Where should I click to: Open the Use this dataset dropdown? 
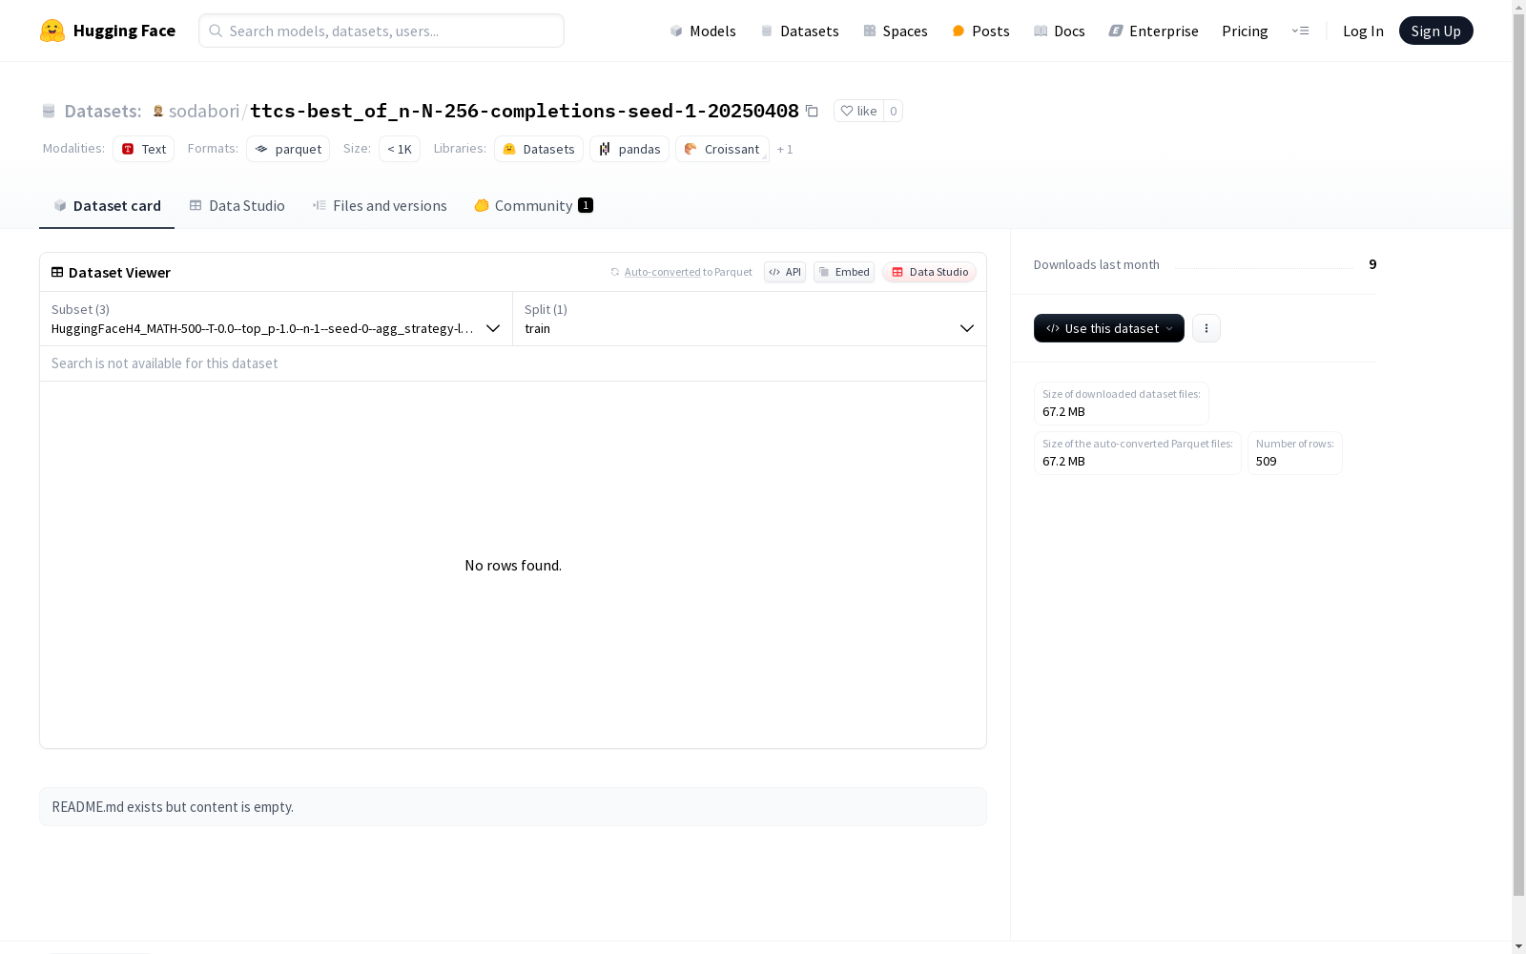pos(1109,328)
